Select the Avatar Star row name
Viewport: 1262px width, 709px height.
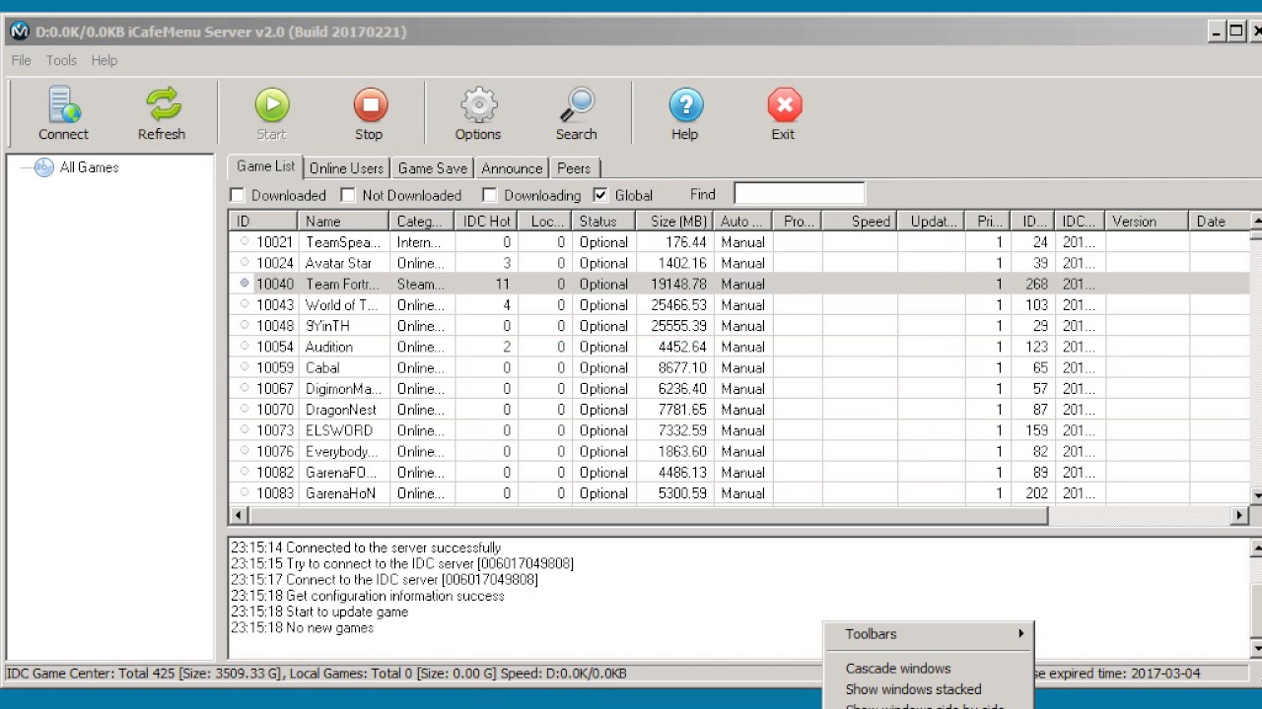pos(338,263)
